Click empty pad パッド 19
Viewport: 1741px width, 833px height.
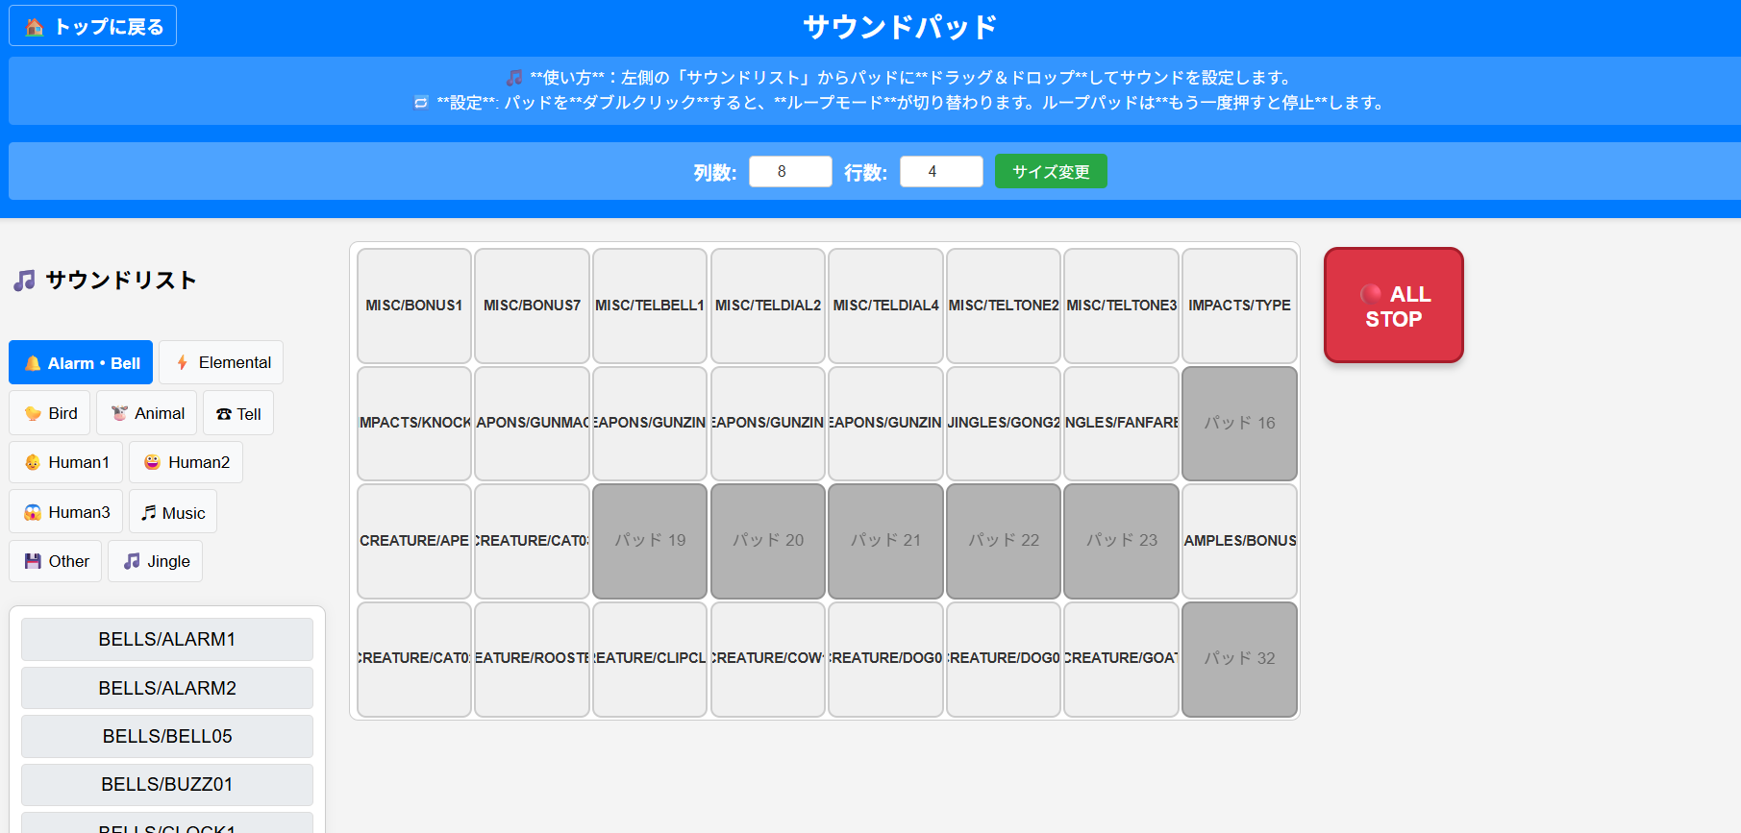(x=650, y=541)
